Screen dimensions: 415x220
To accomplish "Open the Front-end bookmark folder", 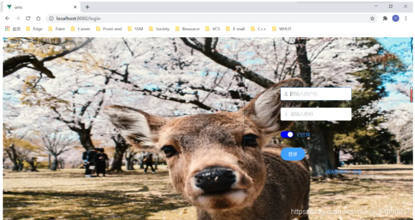I will 109,29.
